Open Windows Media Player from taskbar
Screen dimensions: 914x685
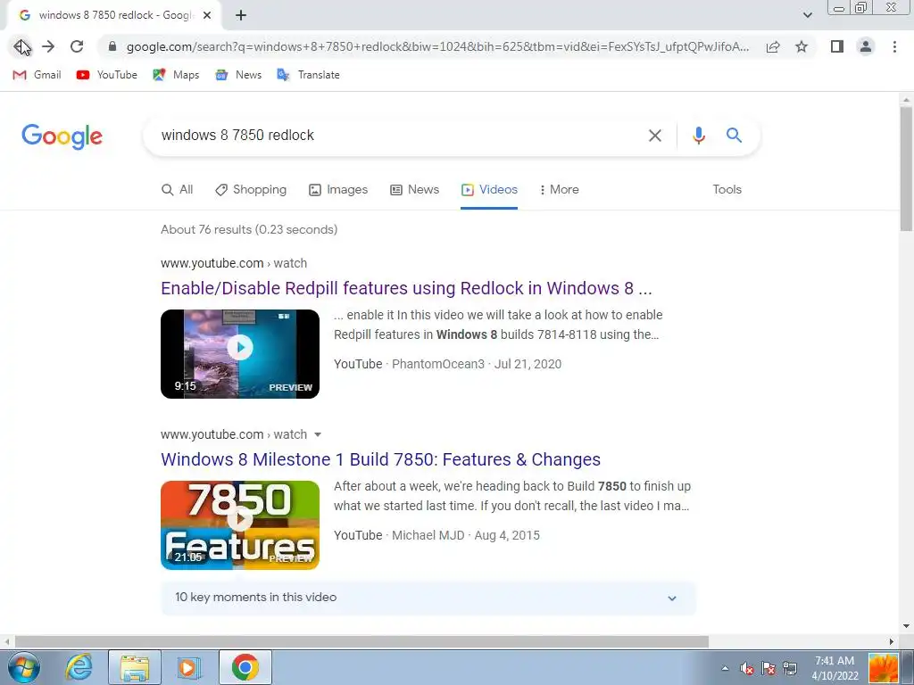(188, 667)
